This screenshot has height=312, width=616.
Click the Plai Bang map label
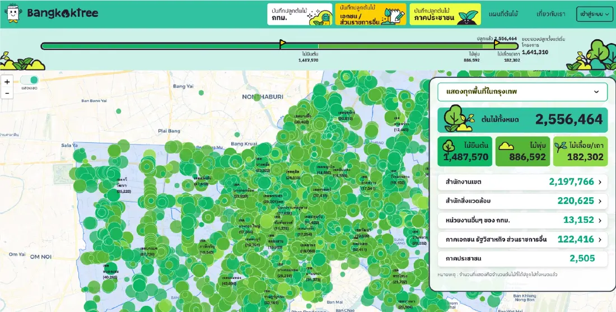(169, 131)
